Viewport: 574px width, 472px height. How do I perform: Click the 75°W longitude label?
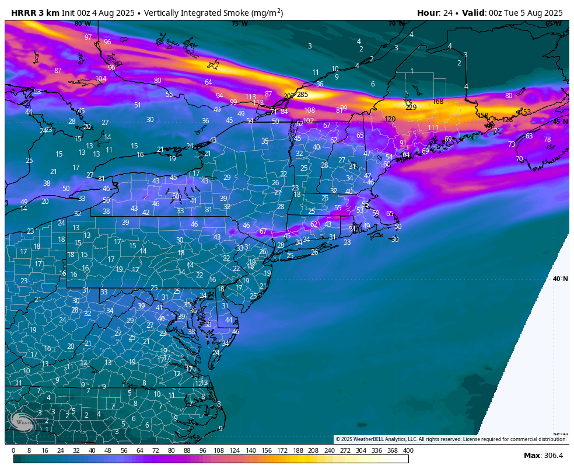coord(239,23)
